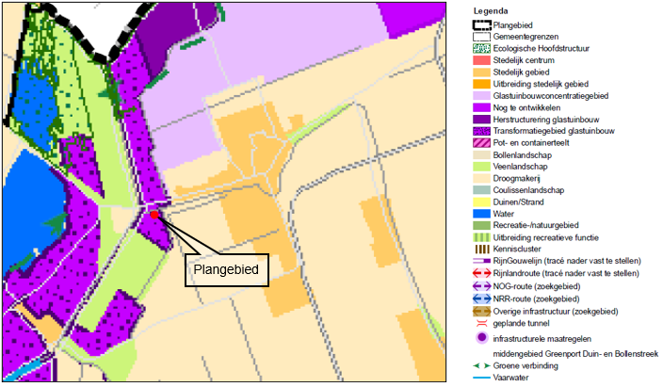The height and width of the screenshot is (387, 663).
Task: Click the 'infrastructurele maatregelen' legend label
Action: [x=542, y=339]
